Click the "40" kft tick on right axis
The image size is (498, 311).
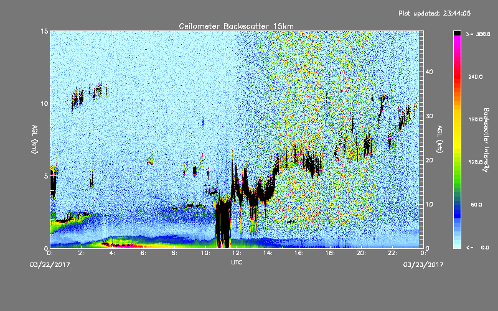[429, 72]
